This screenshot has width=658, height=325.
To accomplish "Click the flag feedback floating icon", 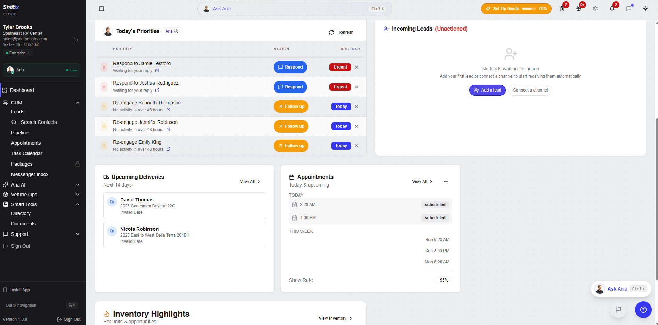I will point(618,309).
